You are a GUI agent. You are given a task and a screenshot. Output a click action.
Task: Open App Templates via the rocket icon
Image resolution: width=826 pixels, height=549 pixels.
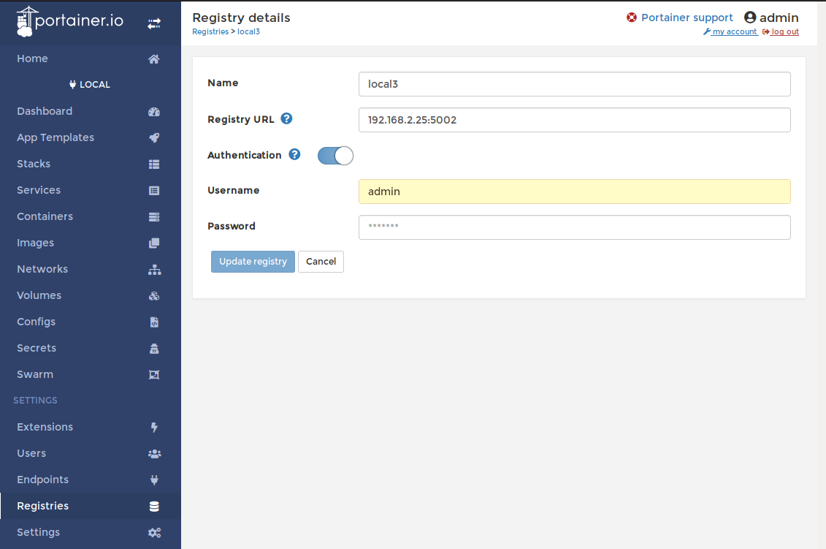point(154,137)
